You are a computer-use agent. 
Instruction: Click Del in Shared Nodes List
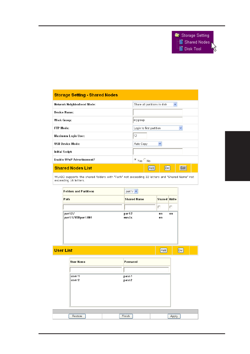tap(167, 168)
